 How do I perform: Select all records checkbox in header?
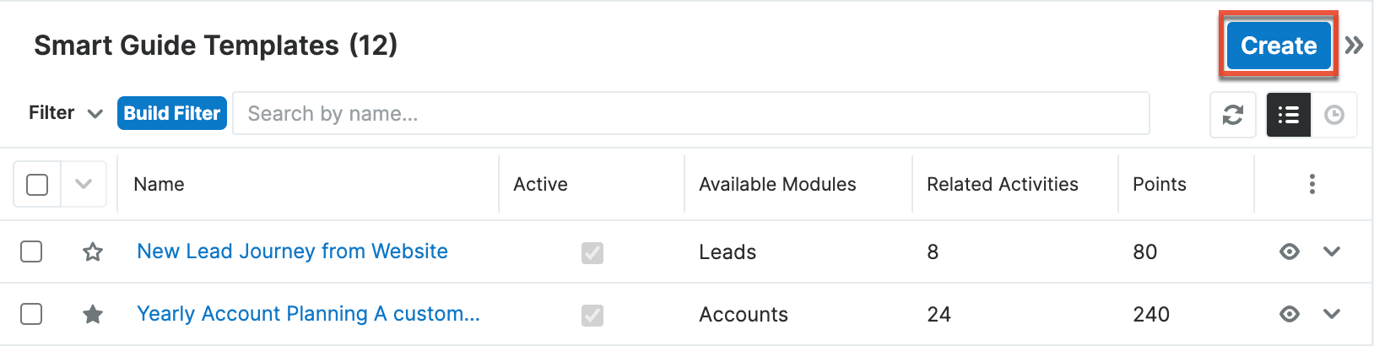(37, 184)
